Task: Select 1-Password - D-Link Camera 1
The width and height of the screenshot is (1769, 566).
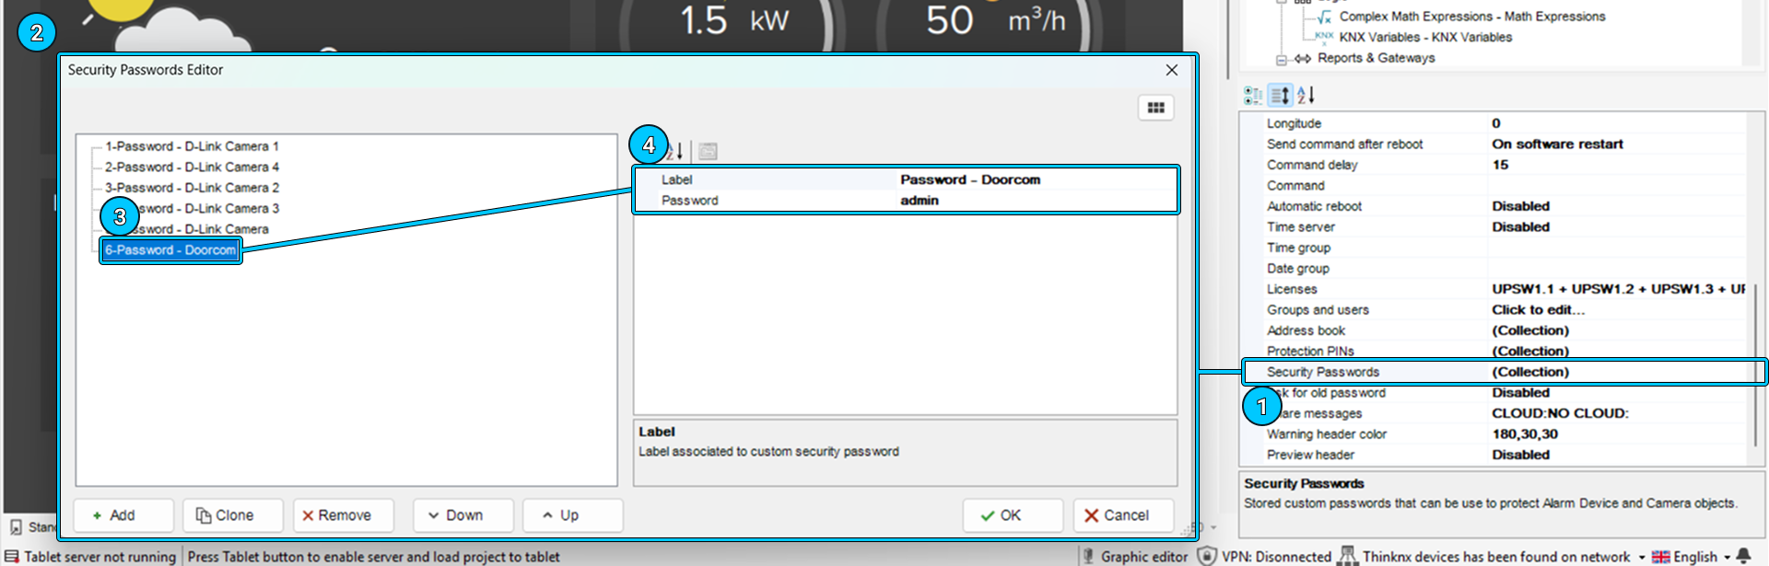Action: (192, 146)
